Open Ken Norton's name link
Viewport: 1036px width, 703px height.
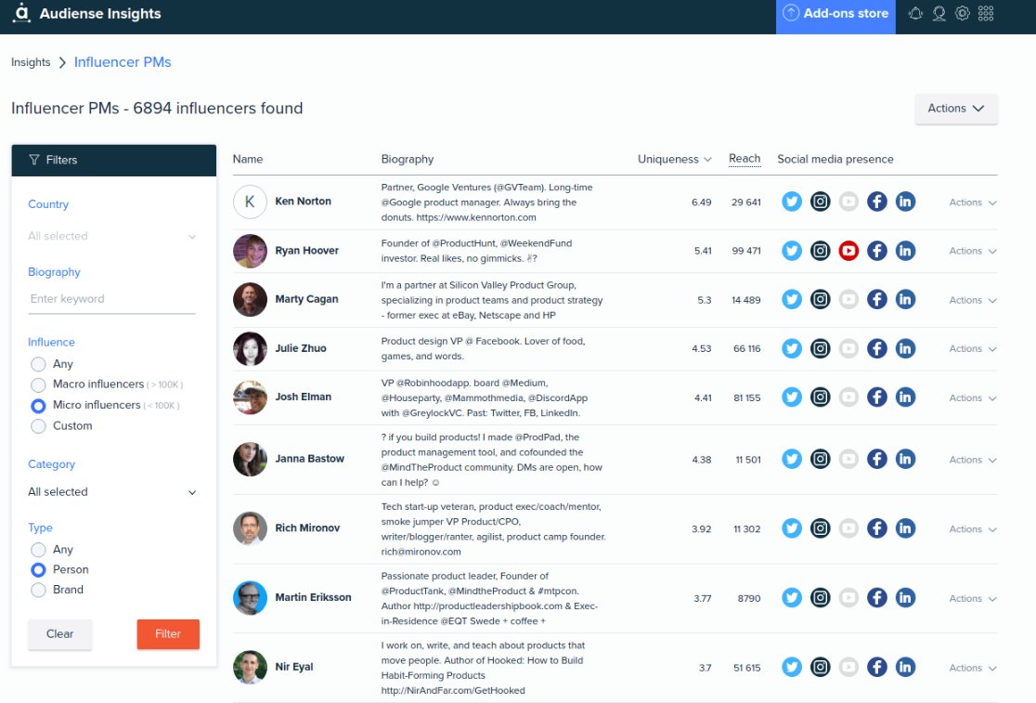click(x=304, y=201)
